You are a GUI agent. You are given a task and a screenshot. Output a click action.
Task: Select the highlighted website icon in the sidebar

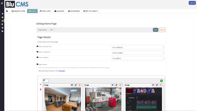click(2, 21)
